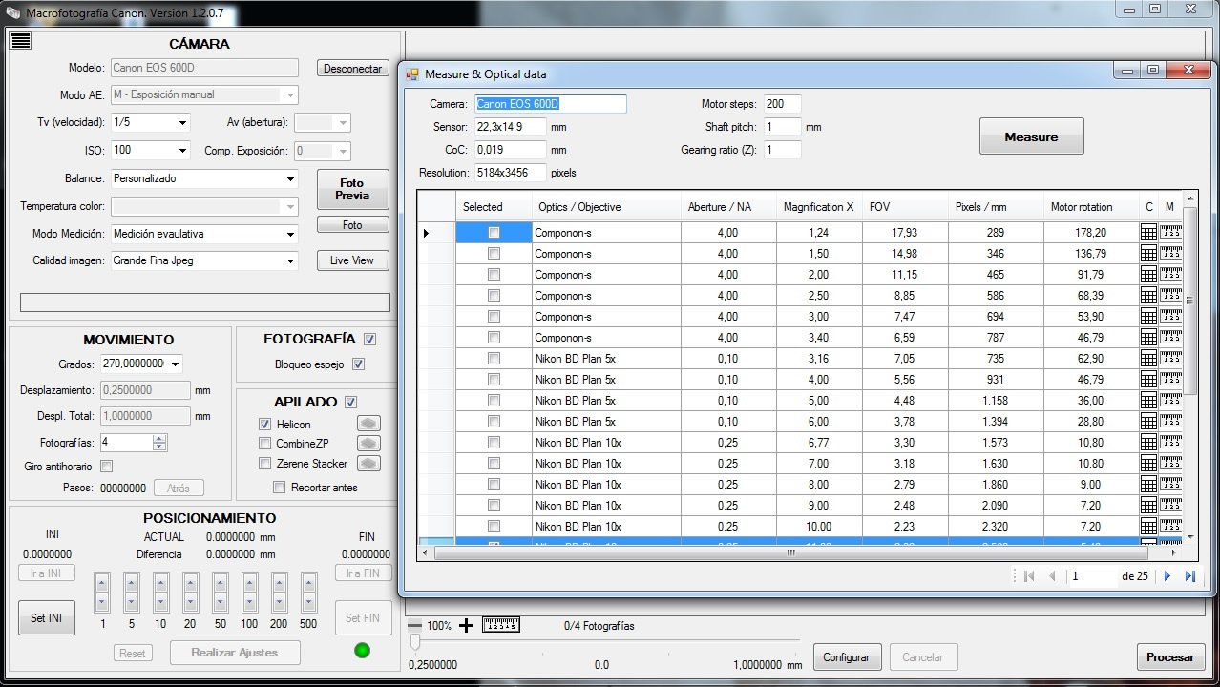The width and height of the screenshot is (1220, 687).
Task: Open the Grados dropdown
Action: tap(175, 364)
